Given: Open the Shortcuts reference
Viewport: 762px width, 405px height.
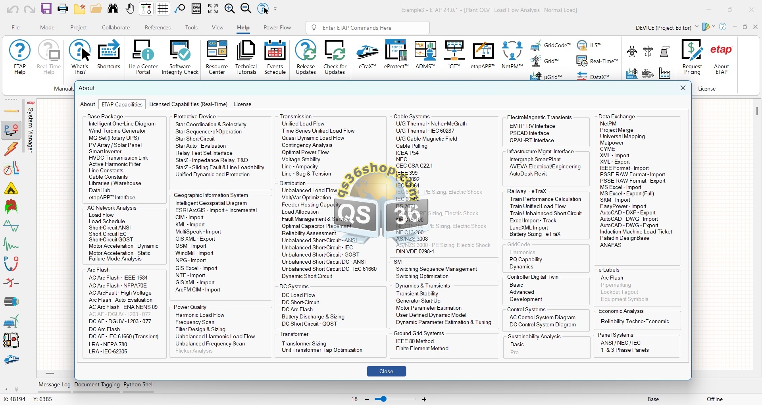Looking at the screenshot, I should click(109, 55).
